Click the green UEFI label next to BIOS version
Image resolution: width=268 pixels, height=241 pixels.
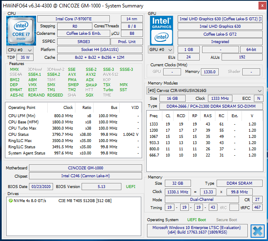pos(130,186)
